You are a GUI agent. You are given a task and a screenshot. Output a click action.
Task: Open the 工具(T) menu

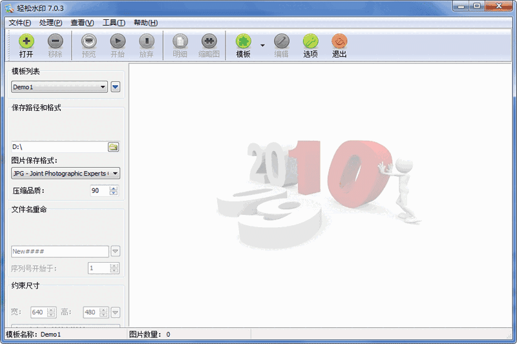coord(114,23)
